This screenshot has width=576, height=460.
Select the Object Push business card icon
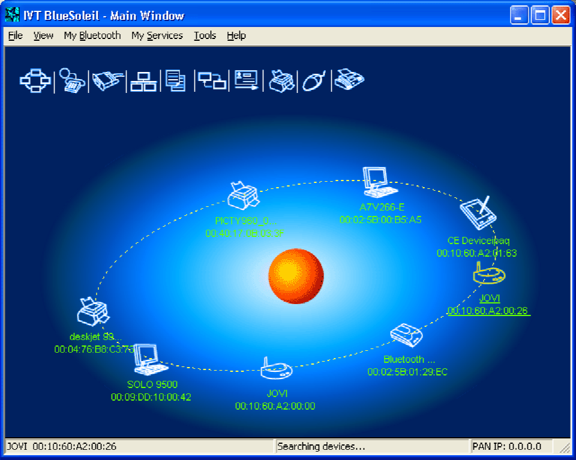point(246,80)
